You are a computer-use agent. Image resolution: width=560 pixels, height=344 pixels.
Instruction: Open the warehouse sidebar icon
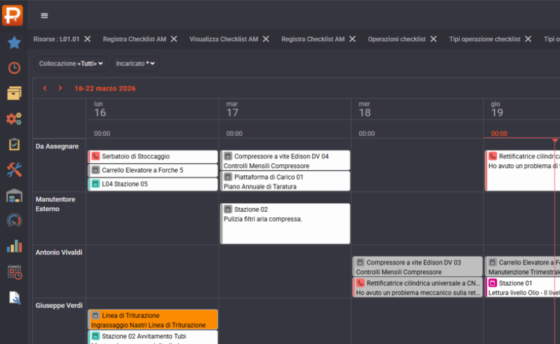tap(14, 195)
